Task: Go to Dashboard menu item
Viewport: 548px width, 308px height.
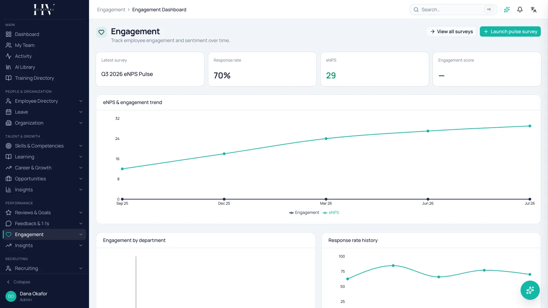Action: tap(44, 34)
